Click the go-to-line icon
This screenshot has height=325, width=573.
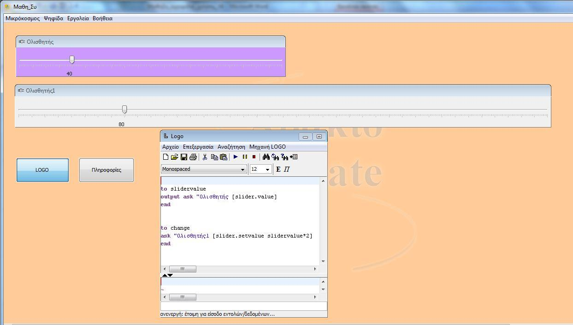click(294, 157)
